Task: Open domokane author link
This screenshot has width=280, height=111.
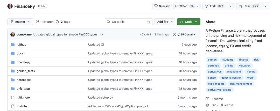Action: click(x=24, y=34)
